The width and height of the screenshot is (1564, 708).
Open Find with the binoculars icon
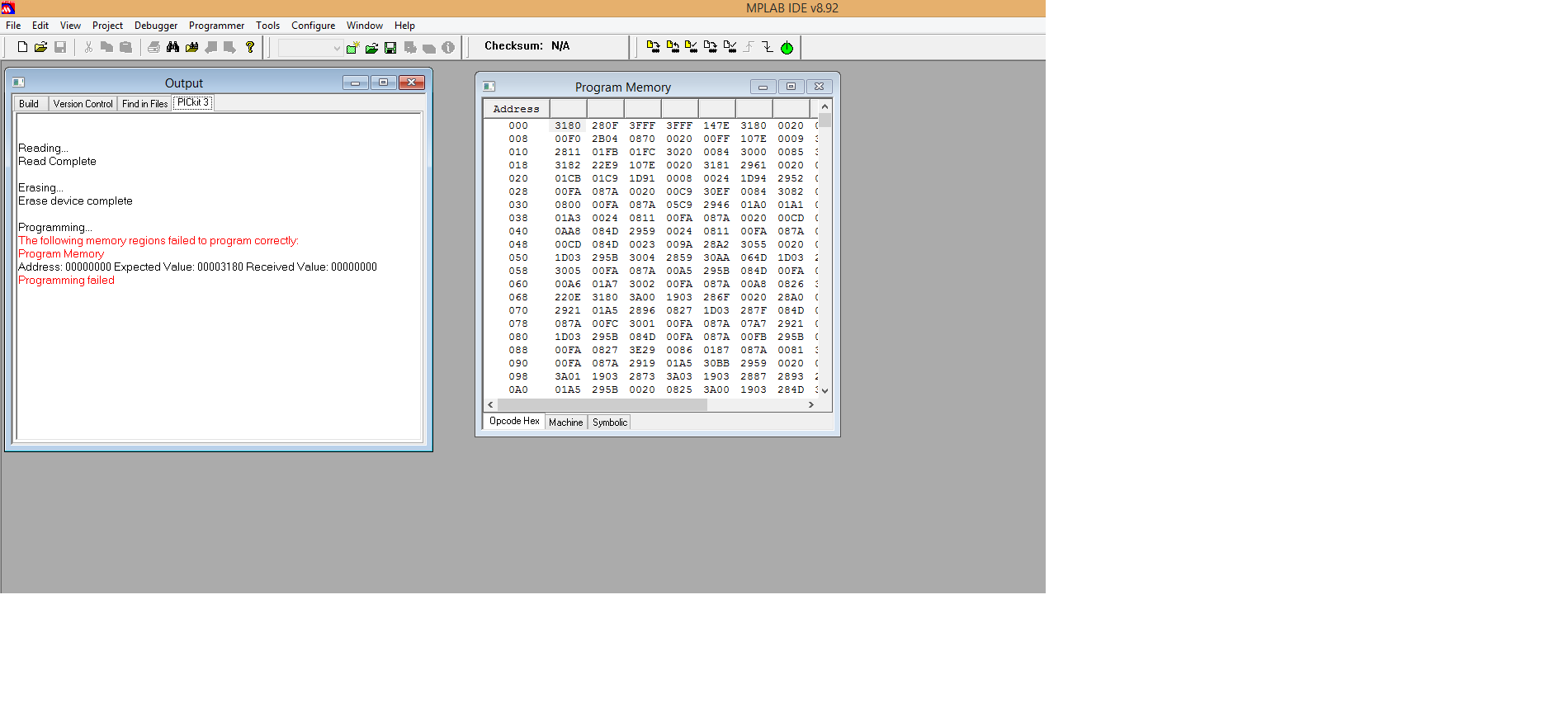172,47
